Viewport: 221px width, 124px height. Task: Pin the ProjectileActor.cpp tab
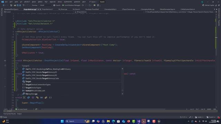[x=38, y=9]
